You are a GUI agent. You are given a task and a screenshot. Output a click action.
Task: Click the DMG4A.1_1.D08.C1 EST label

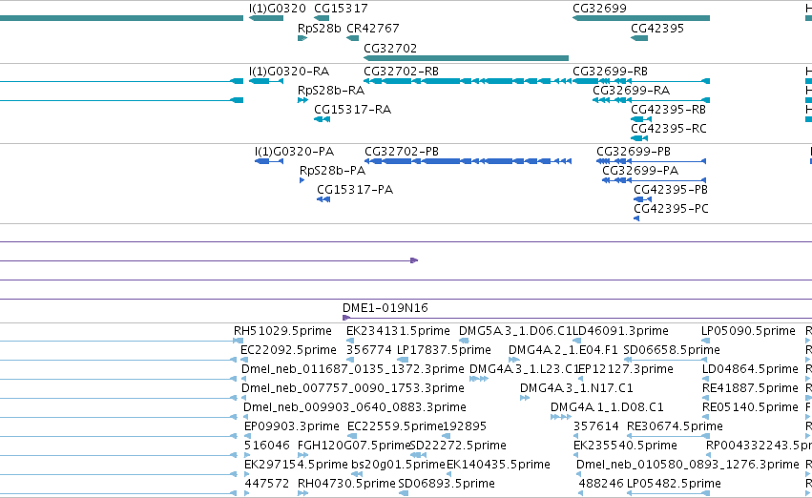pyautogui.click(x=607, y=406)
